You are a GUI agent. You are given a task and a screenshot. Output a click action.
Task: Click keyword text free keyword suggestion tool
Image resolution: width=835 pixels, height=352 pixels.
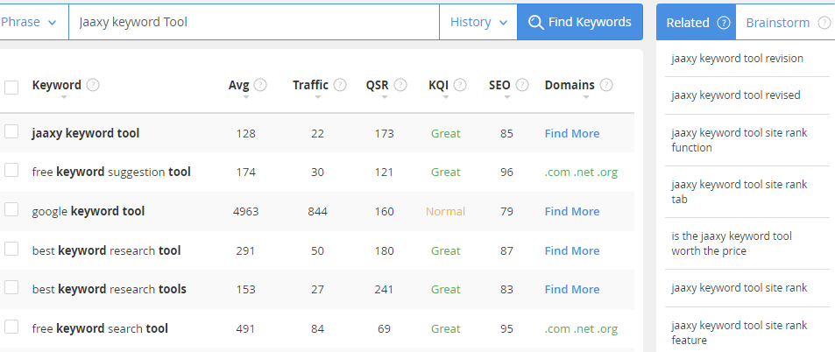pyautogui.click(x=111, y=172)
